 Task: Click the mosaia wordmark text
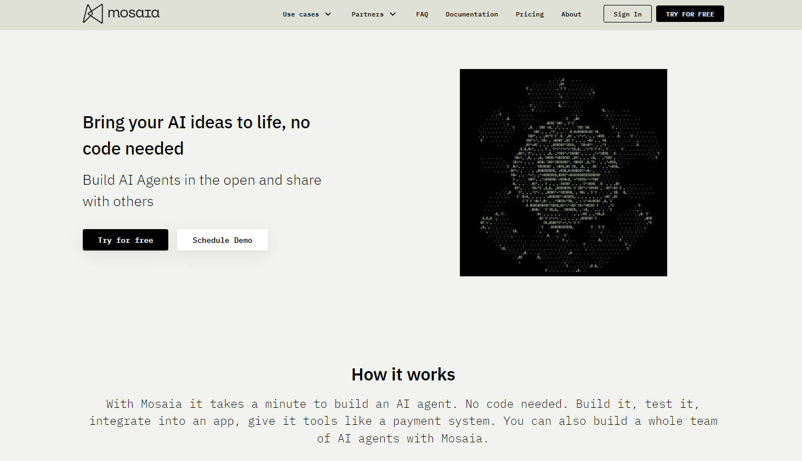(x=133, y=13)
